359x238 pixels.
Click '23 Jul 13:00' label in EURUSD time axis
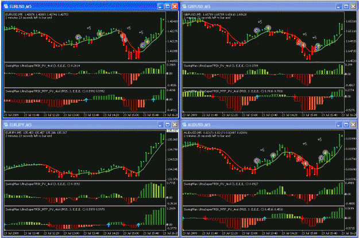(x=71, y=115)
